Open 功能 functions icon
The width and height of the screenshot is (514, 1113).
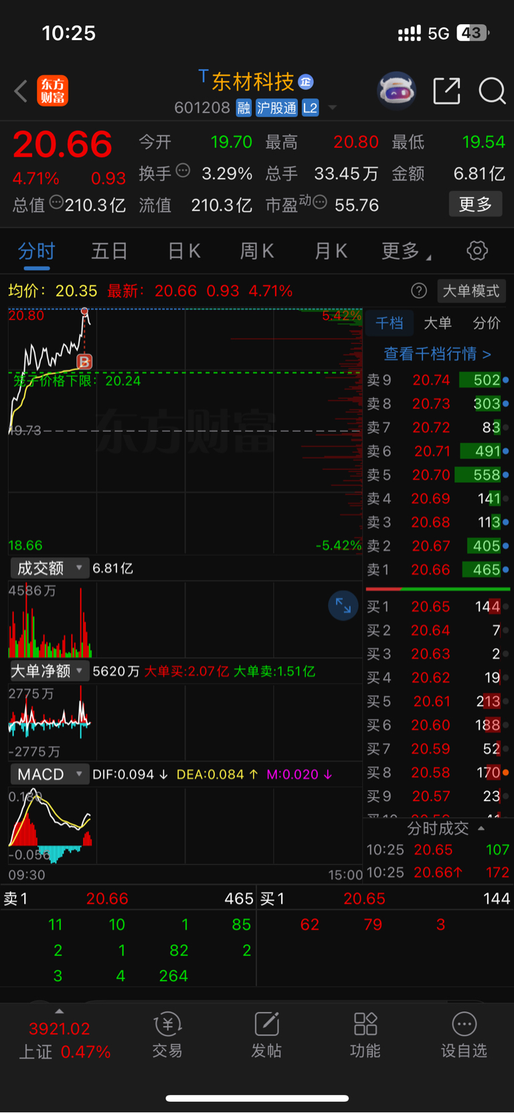pos(365,1035)
